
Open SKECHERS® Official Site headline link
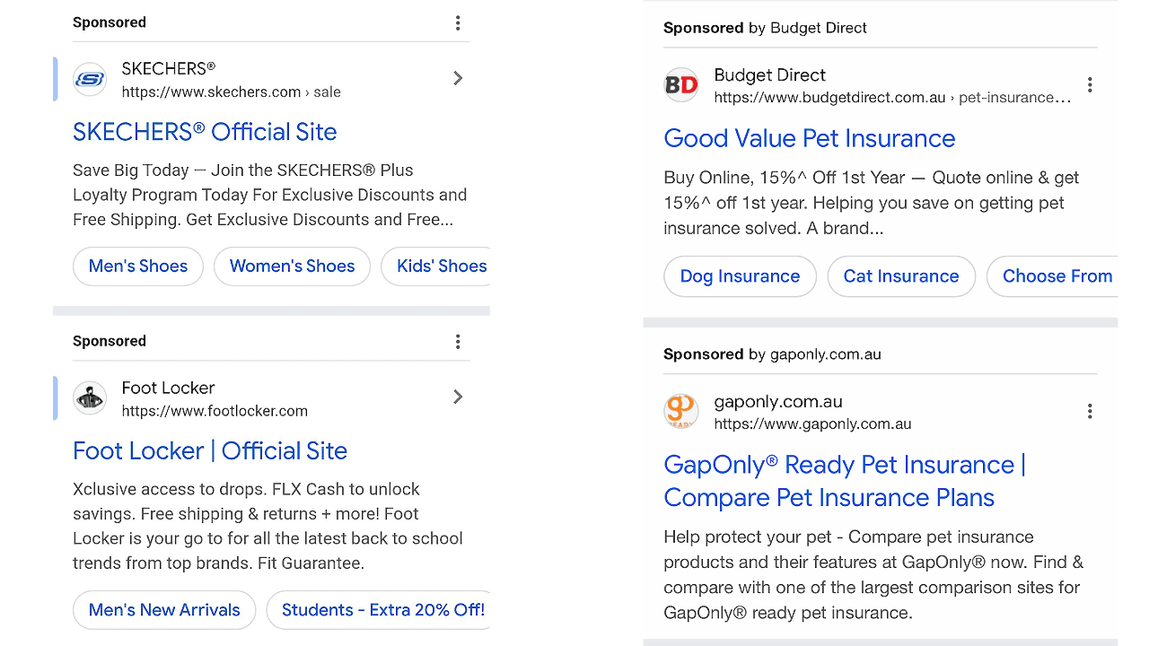click(205, 132)
